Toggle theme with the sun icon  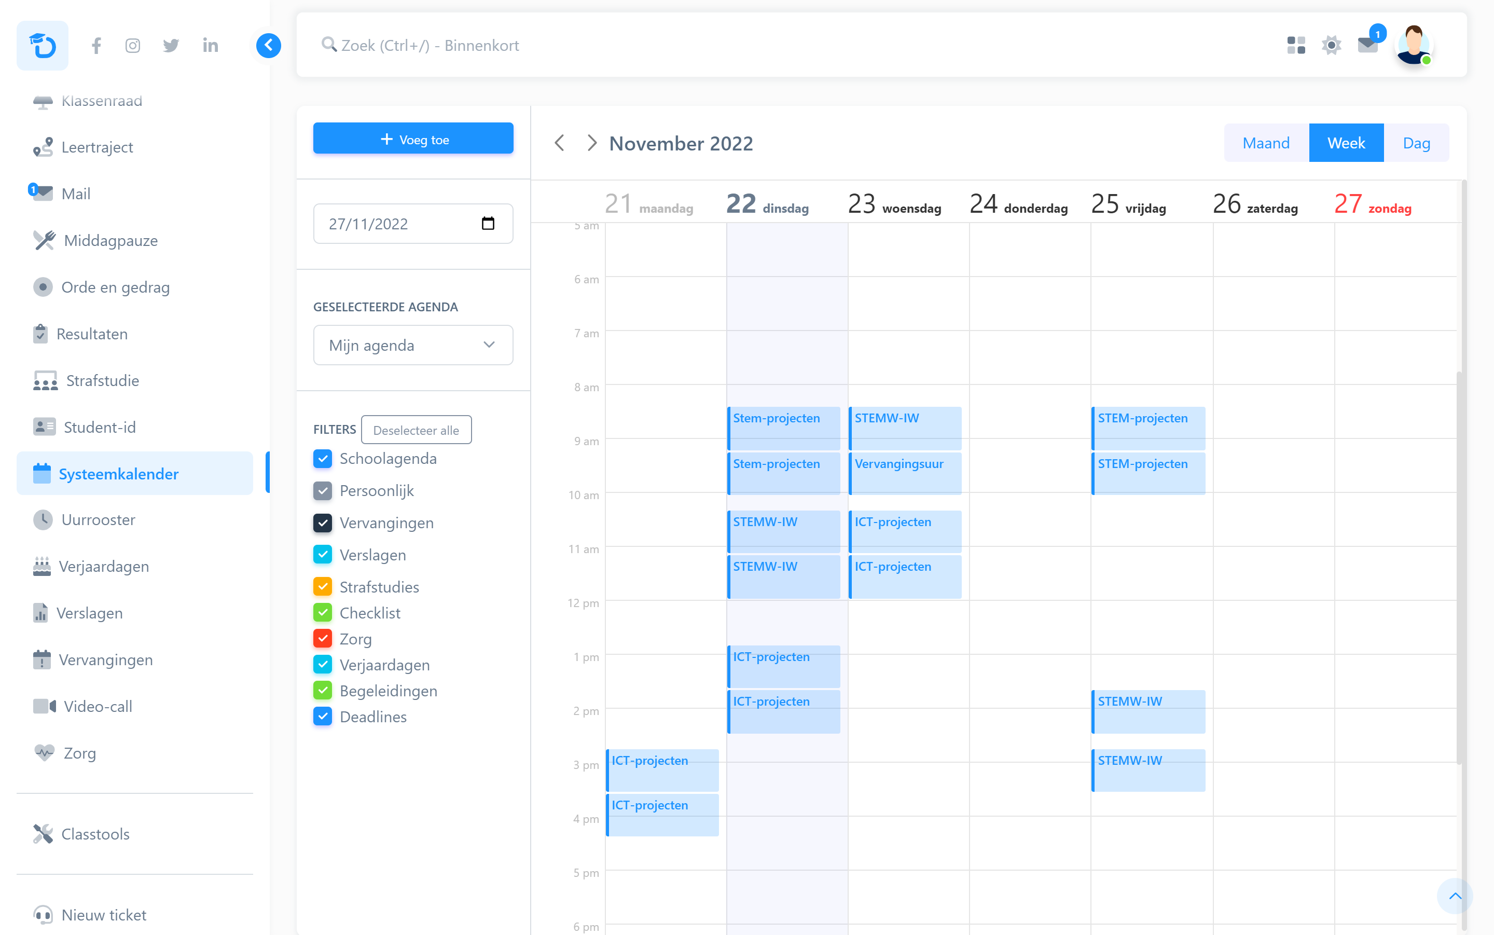pyautogui.click(x=1331, y=45)
